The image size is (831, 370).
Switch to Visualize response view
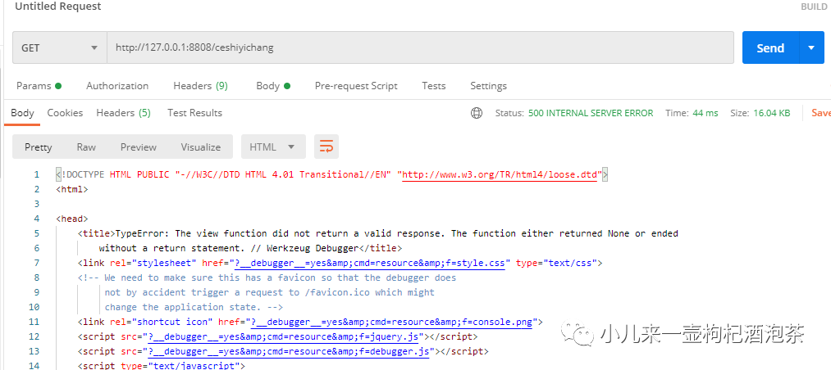[200, 147]
